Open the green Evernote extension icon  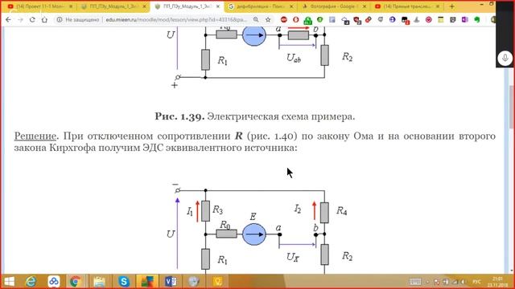(x=477, y=19)
